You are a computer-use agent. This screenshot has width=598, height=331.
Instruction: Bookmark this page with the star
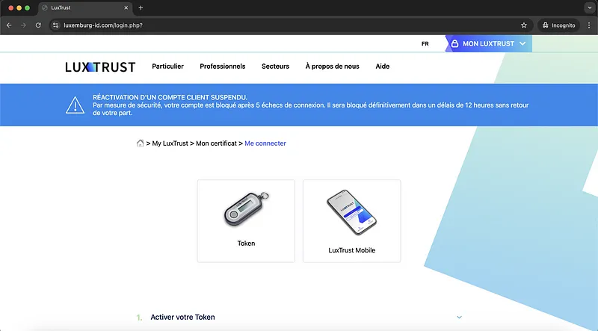click(524, 25)
